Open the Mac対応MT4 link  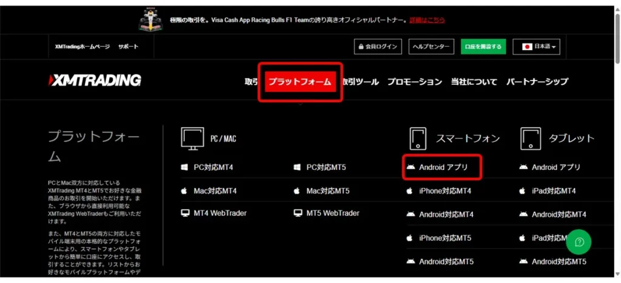(215, 191)
